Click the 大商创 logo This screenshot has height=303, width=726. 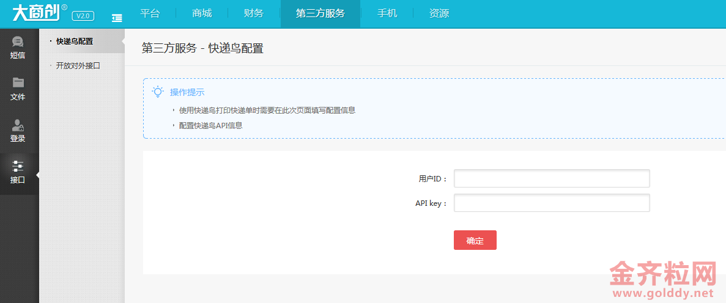(40, 13)
